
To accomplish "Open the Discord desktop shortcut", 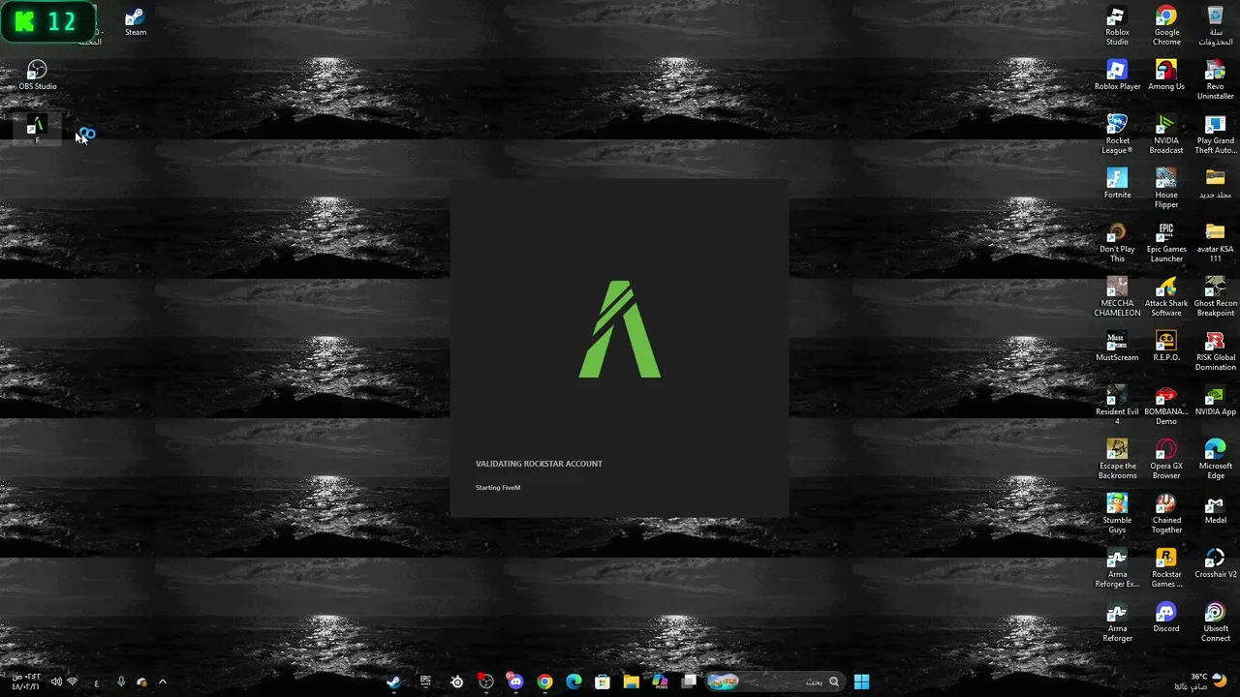I will click(1166, 618).
